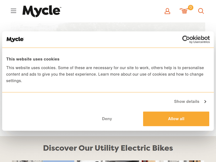Click the chevron next to Show details
The width and height of the screenshot is (216, 162).
(205, 102)
